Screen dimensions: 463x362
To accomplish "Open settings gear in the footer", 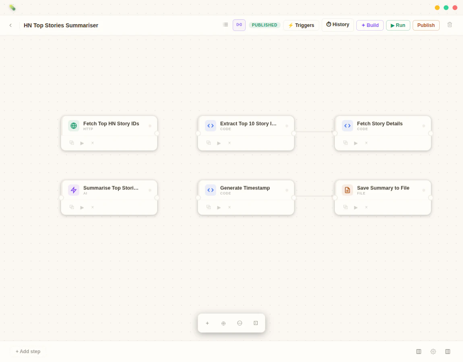I will tap(433, 352).
